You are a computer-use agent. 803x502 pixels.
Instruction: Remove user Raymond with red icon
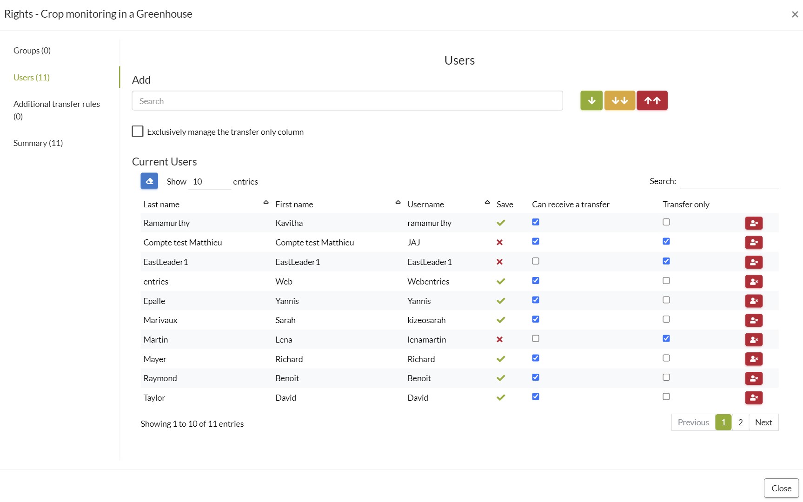tap(753, 378)
